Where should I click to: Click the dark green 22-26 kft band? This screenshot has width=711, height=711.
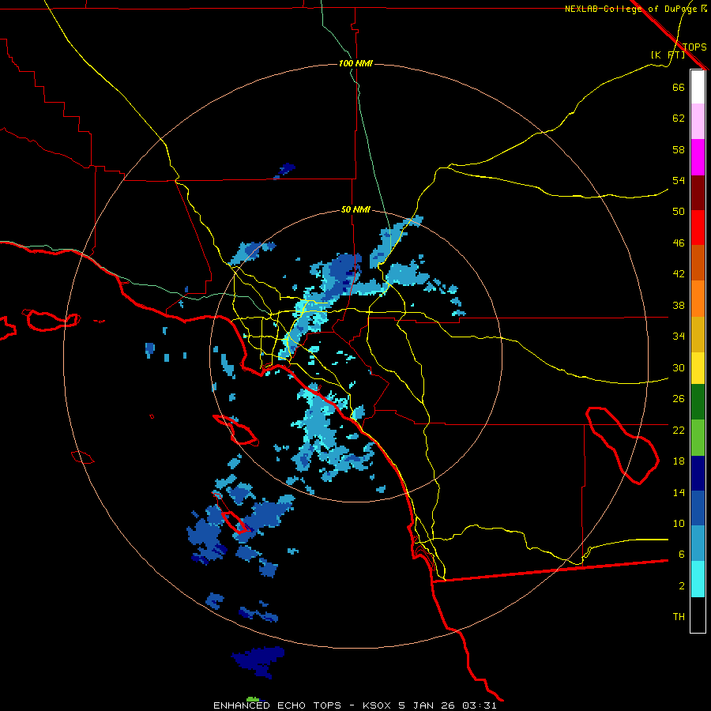click(x=698, y=402)
